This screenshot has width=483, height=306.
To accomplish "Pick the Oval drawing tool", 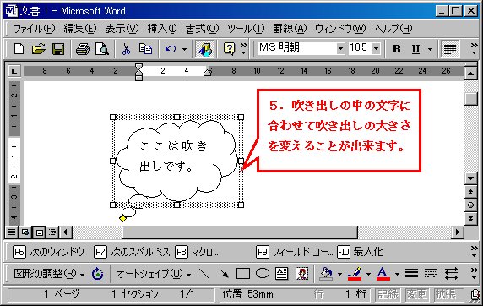I will pyautogui.click(x=263, y=273).
